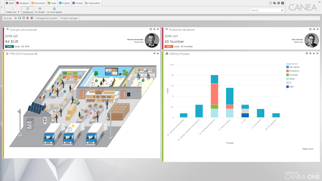The width and height of the screenshot is (322, 181).
Task: Click the Reset zoom link
Action: [308, 149]
